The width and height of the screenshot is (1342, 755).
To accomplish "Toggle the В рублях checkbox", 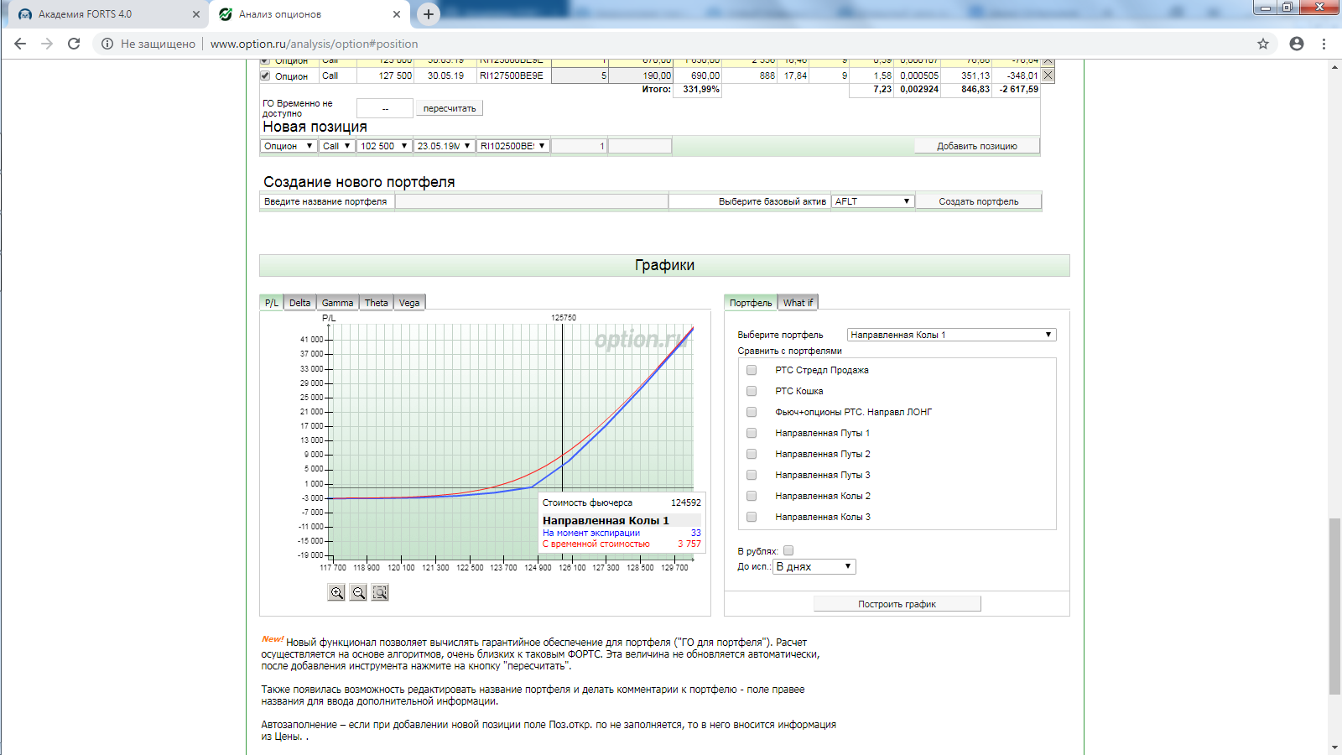I will click(788, 551).
